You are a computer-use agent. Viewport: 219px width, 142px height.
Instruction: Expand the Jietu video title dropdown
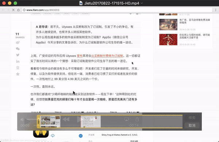pos(142,3)
